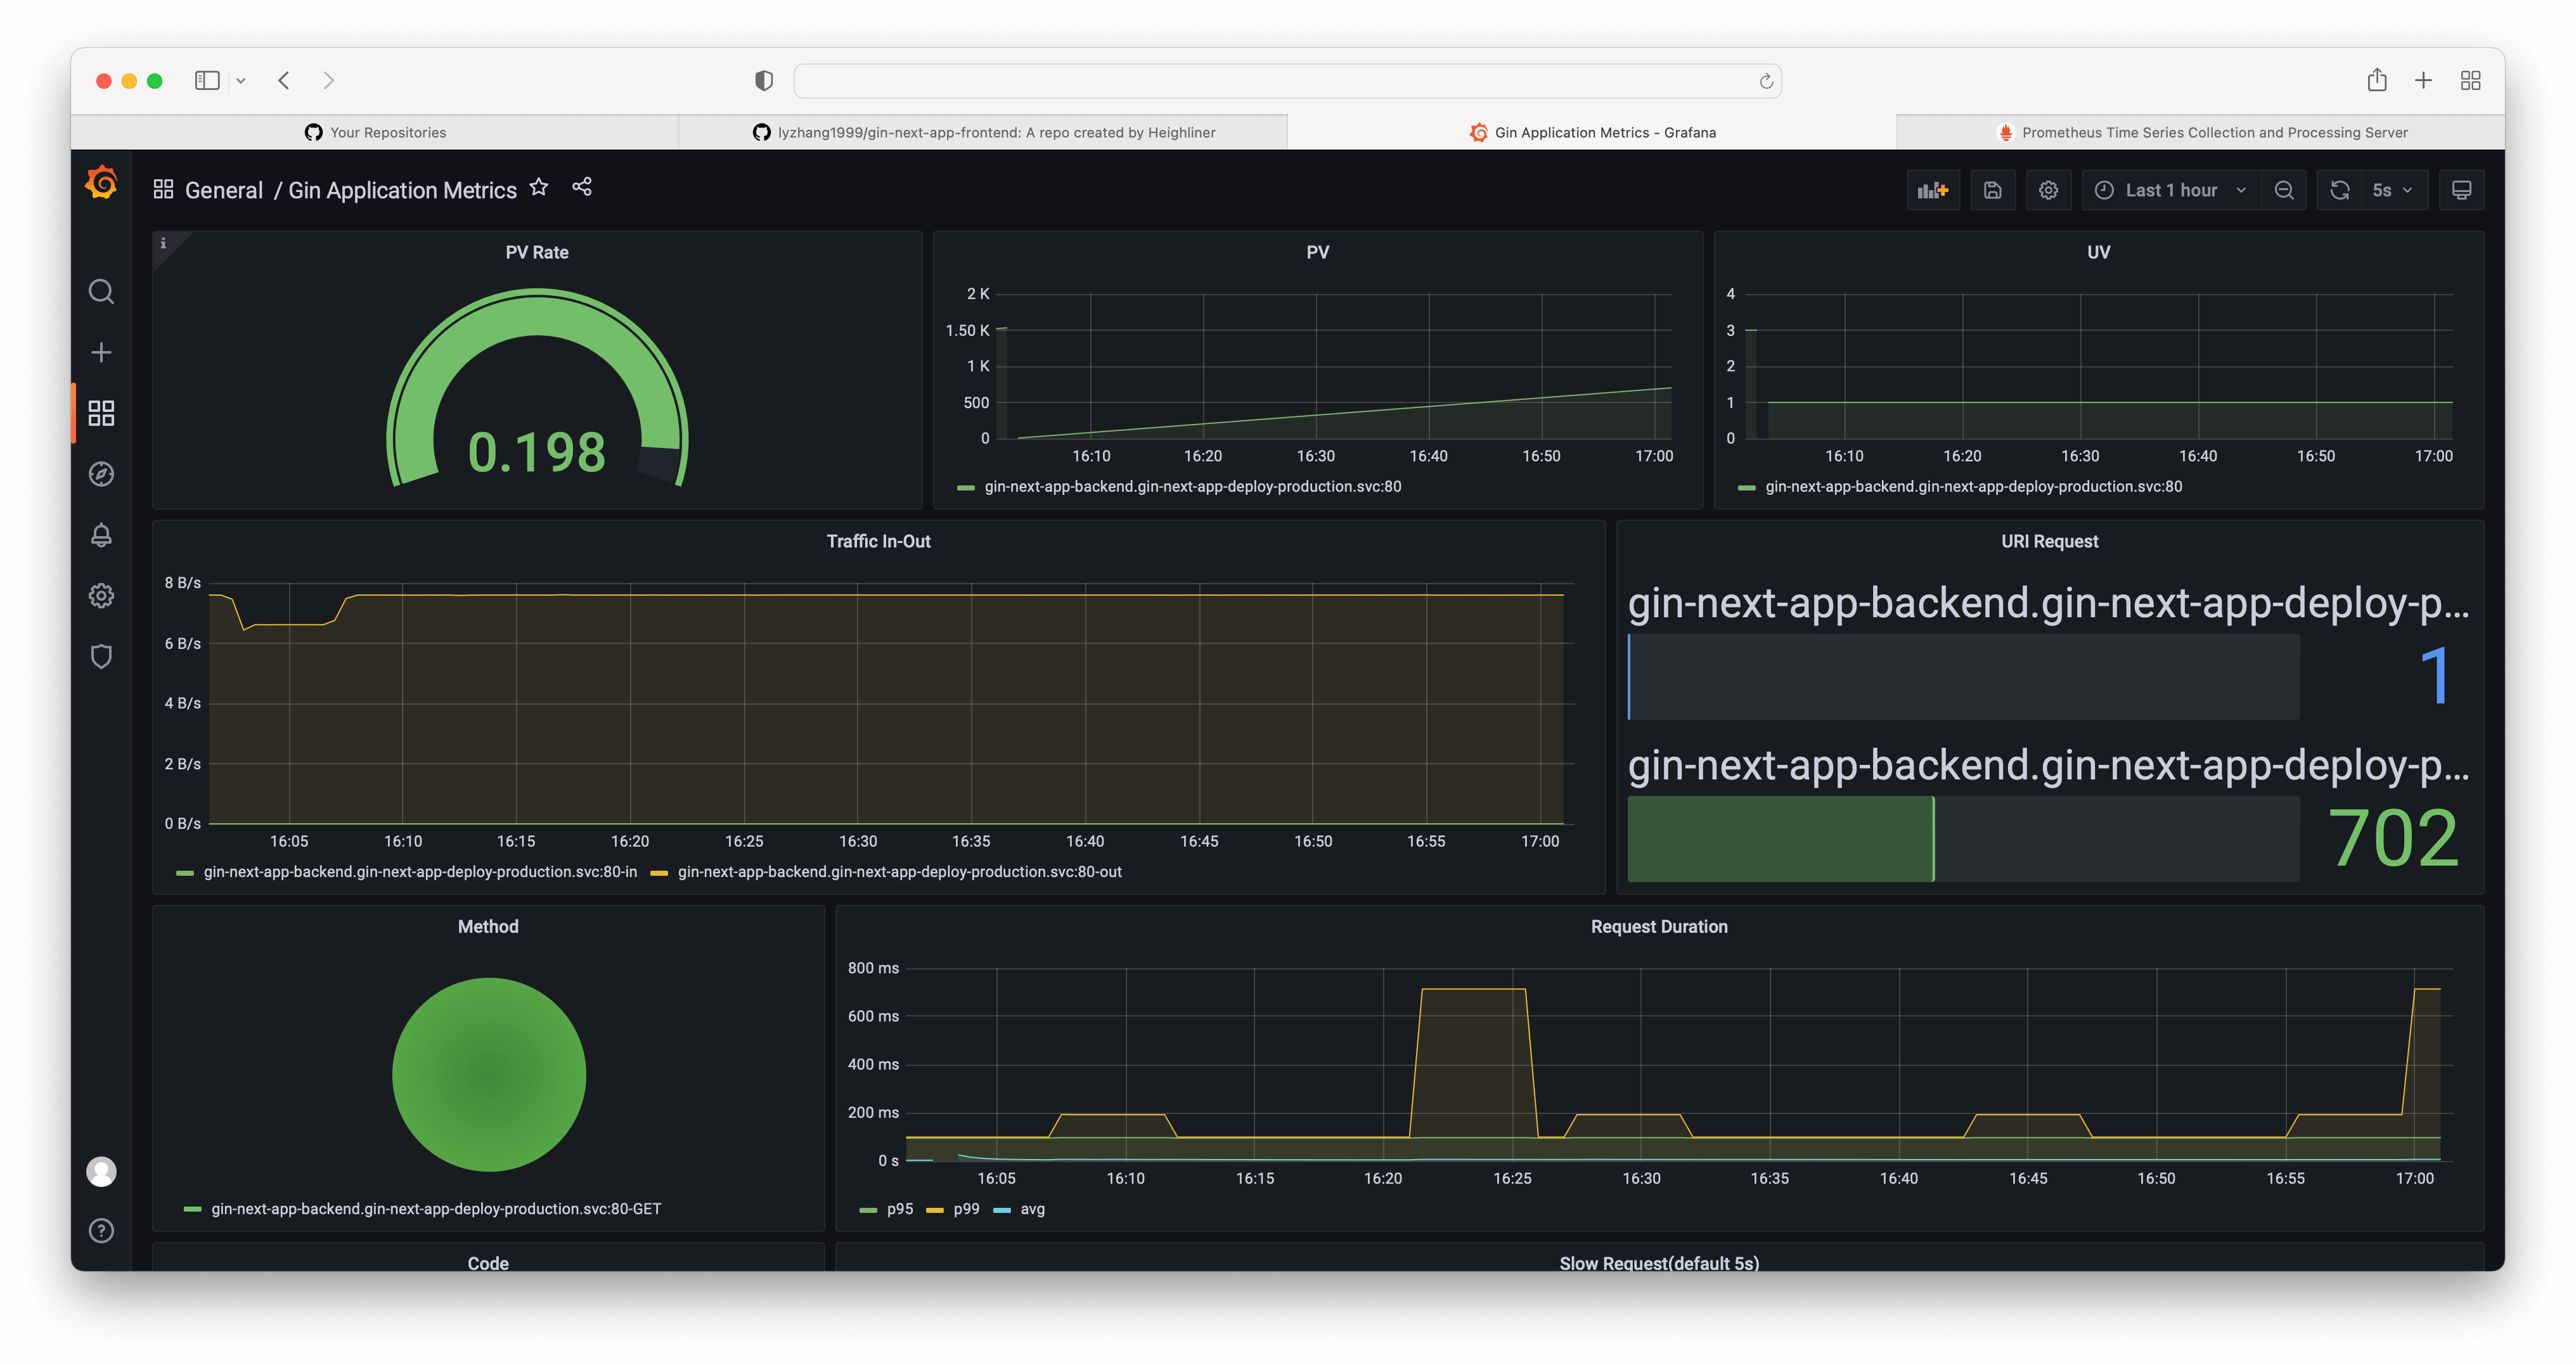Select Gin Application Metrics - Grafana tab
The height and width of the screenshot is (1365, 2576).
point(1592,132)
